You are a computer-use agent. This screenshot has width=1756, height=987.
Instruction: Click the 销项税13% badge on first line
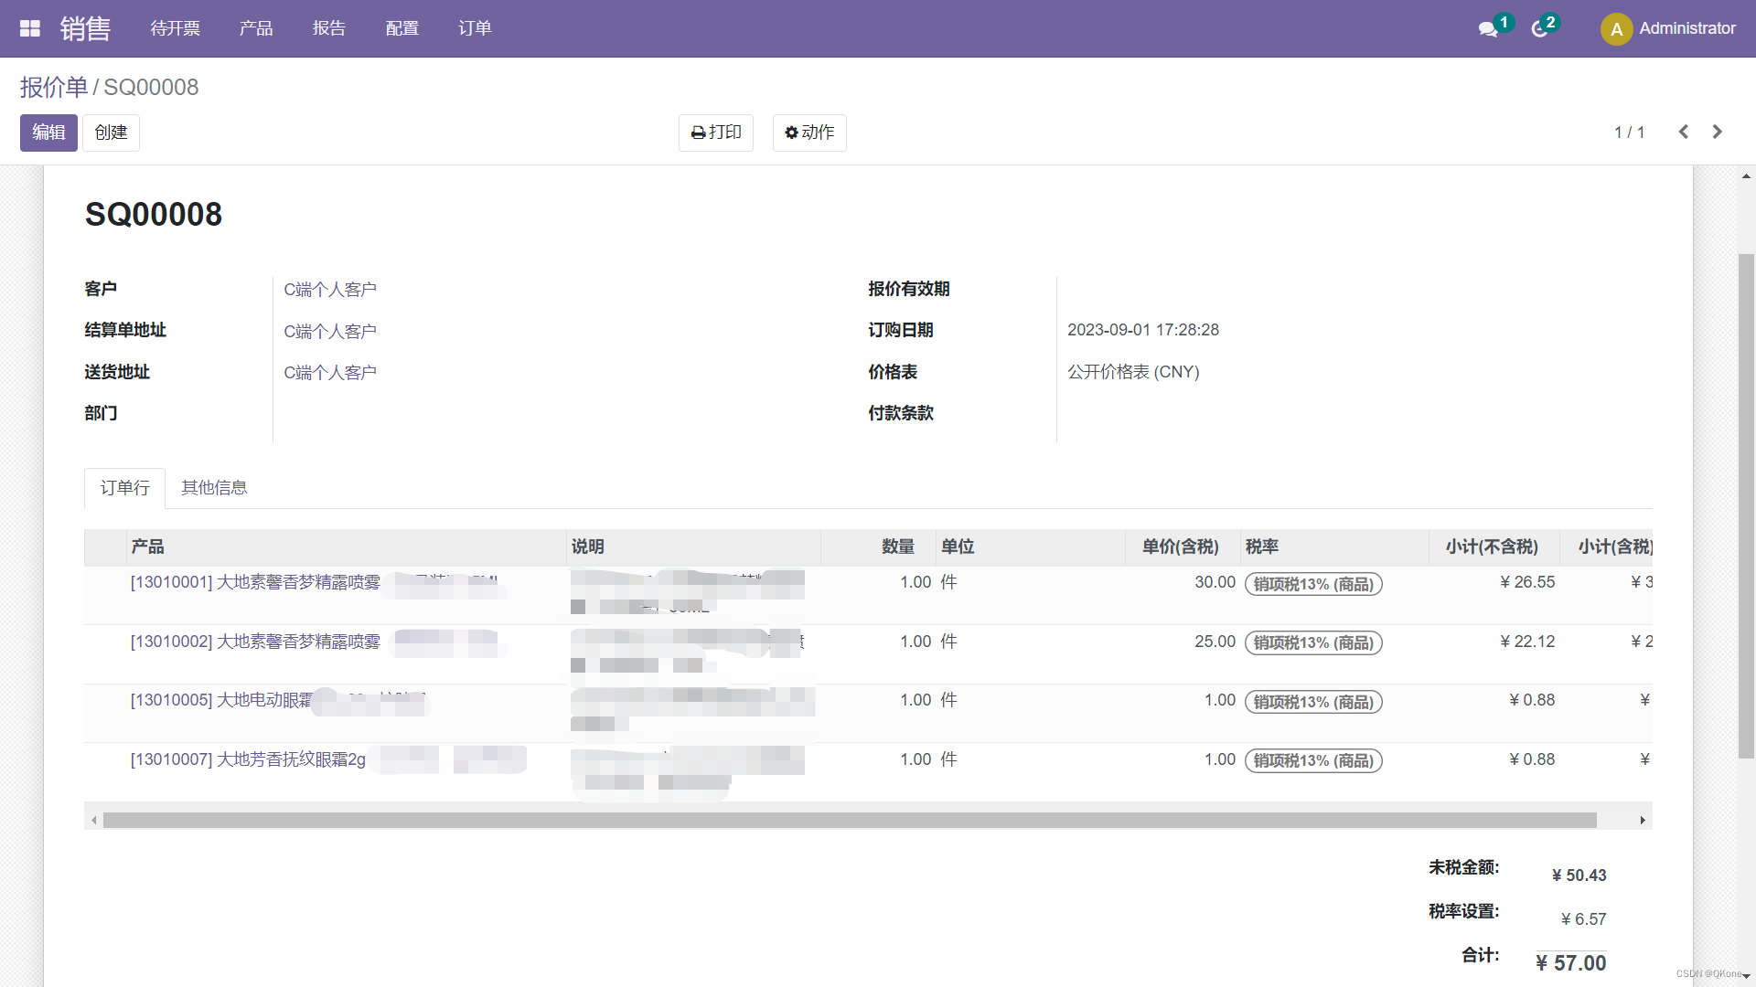(1312, 583)
